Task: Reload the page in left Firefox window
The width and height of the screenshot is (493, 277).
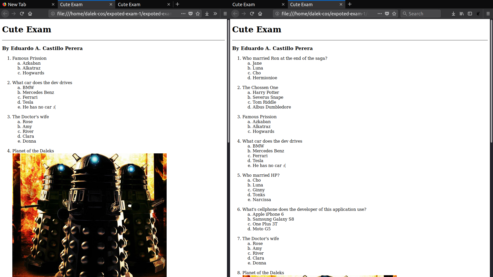Action: (x=22, y=14)
